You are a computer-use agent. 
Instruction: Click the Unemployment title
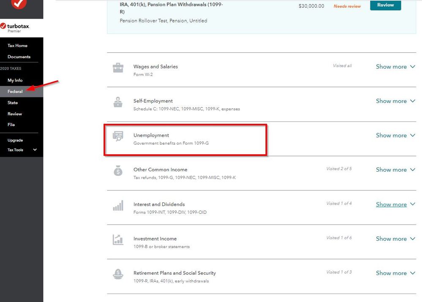151,135
